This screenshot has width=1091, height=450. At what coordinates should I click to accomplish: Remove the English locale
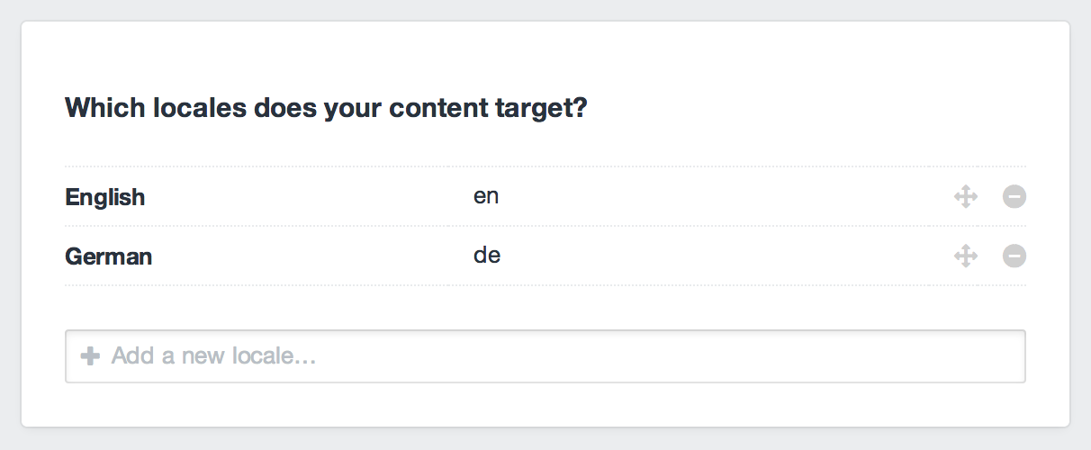(1014, 196)
